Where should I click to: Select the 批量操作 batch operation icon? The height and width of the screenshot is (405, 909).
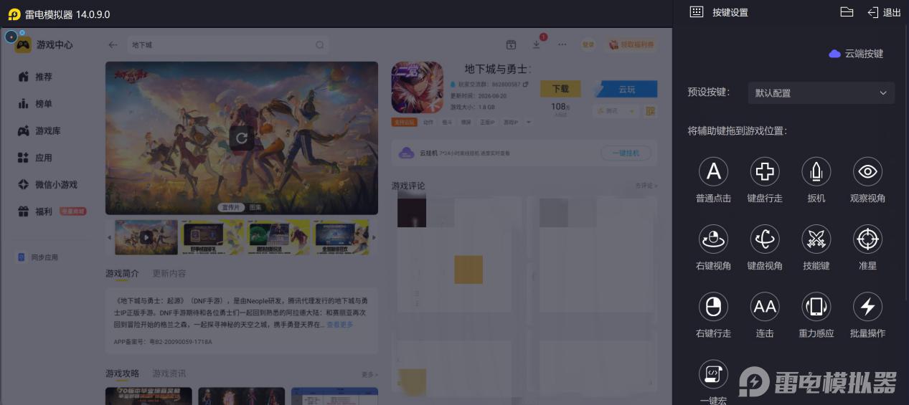coord(867,307)
